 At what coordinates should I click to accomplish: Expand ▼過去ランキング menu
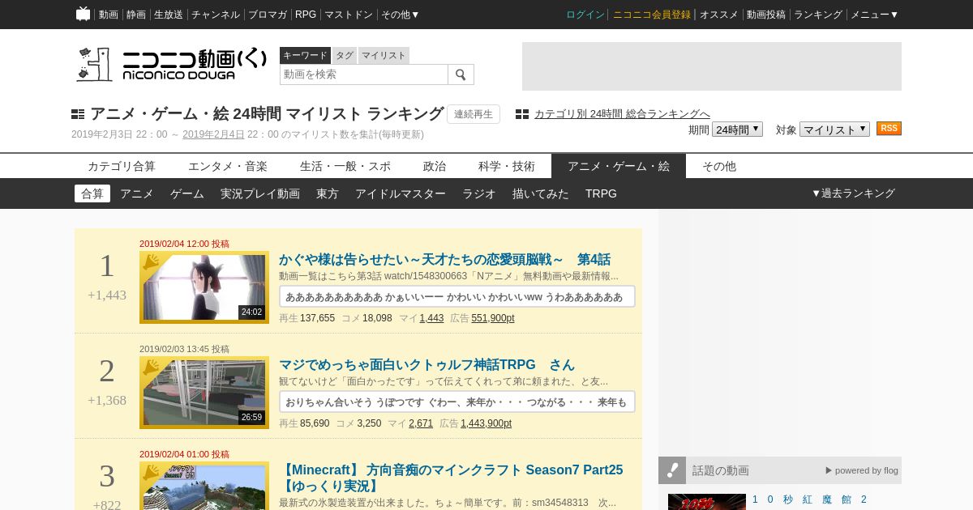(x=853, y=193)
